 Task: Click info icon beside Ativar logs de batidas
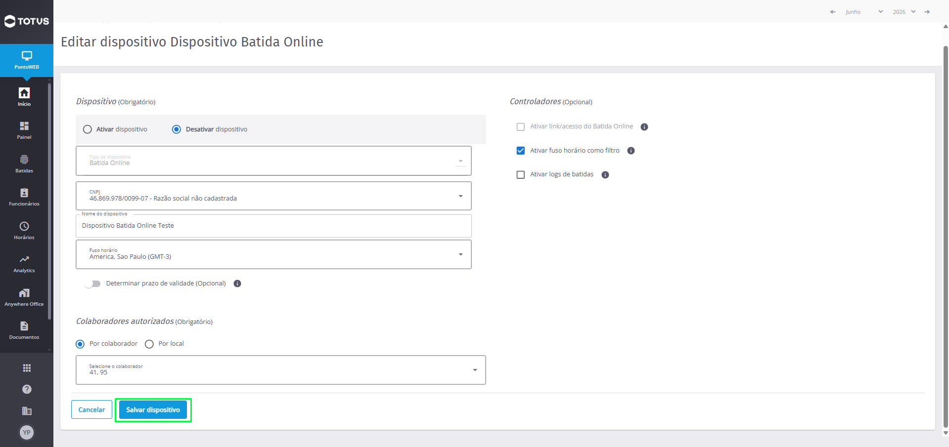coord(605,175)
